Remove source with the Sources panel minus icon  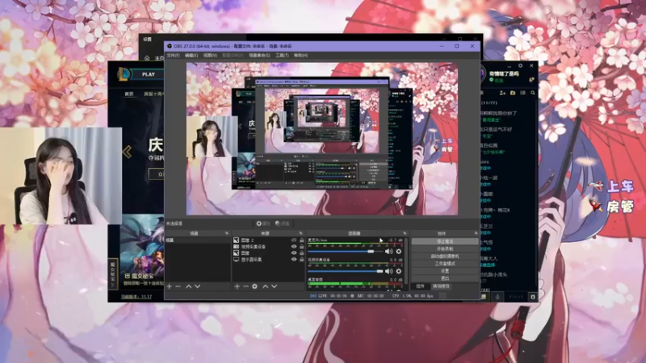pyautogui.click(x=245, y=286)
